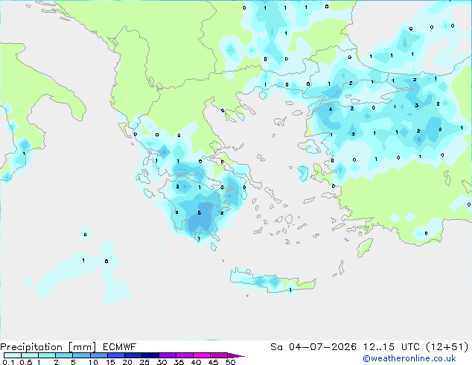
Task: Click the 0.5–1 mm legend color swatch
Action: pyautogui.click(x=30, y=355)
